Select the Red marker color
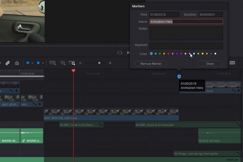This screenshot has width=243, height=162. [x=168, y=53]
